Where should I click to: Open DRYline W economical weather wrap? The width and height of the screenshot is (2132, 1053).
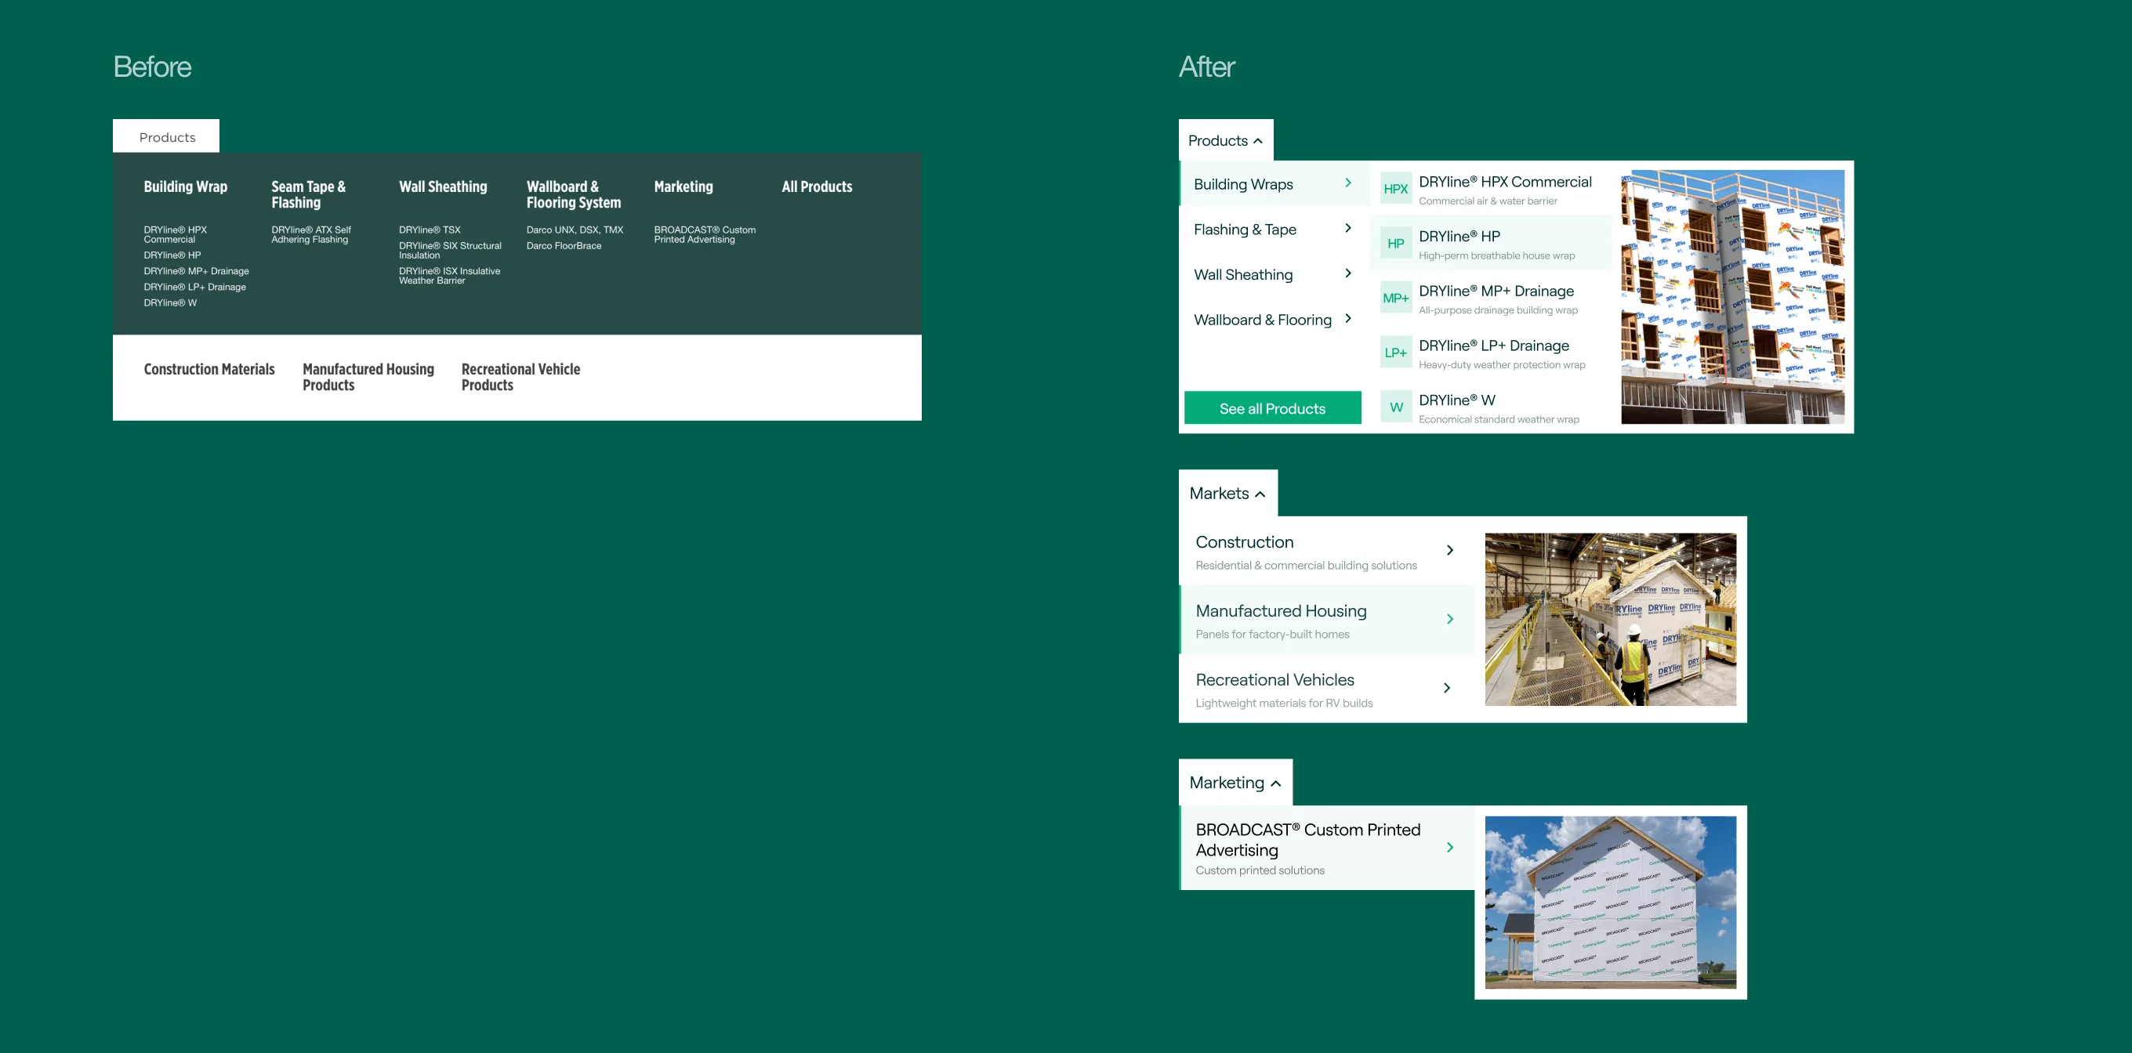[x=1491, y=407]
